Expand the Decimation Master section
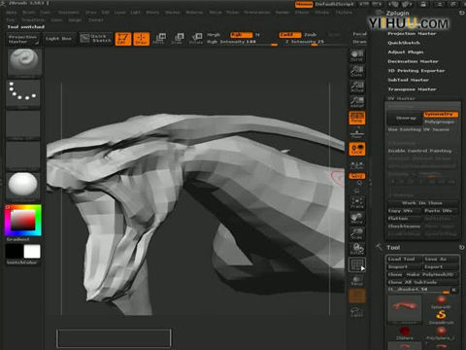The width and height of the screenshot is (466, 350). (x=413, y=61)
